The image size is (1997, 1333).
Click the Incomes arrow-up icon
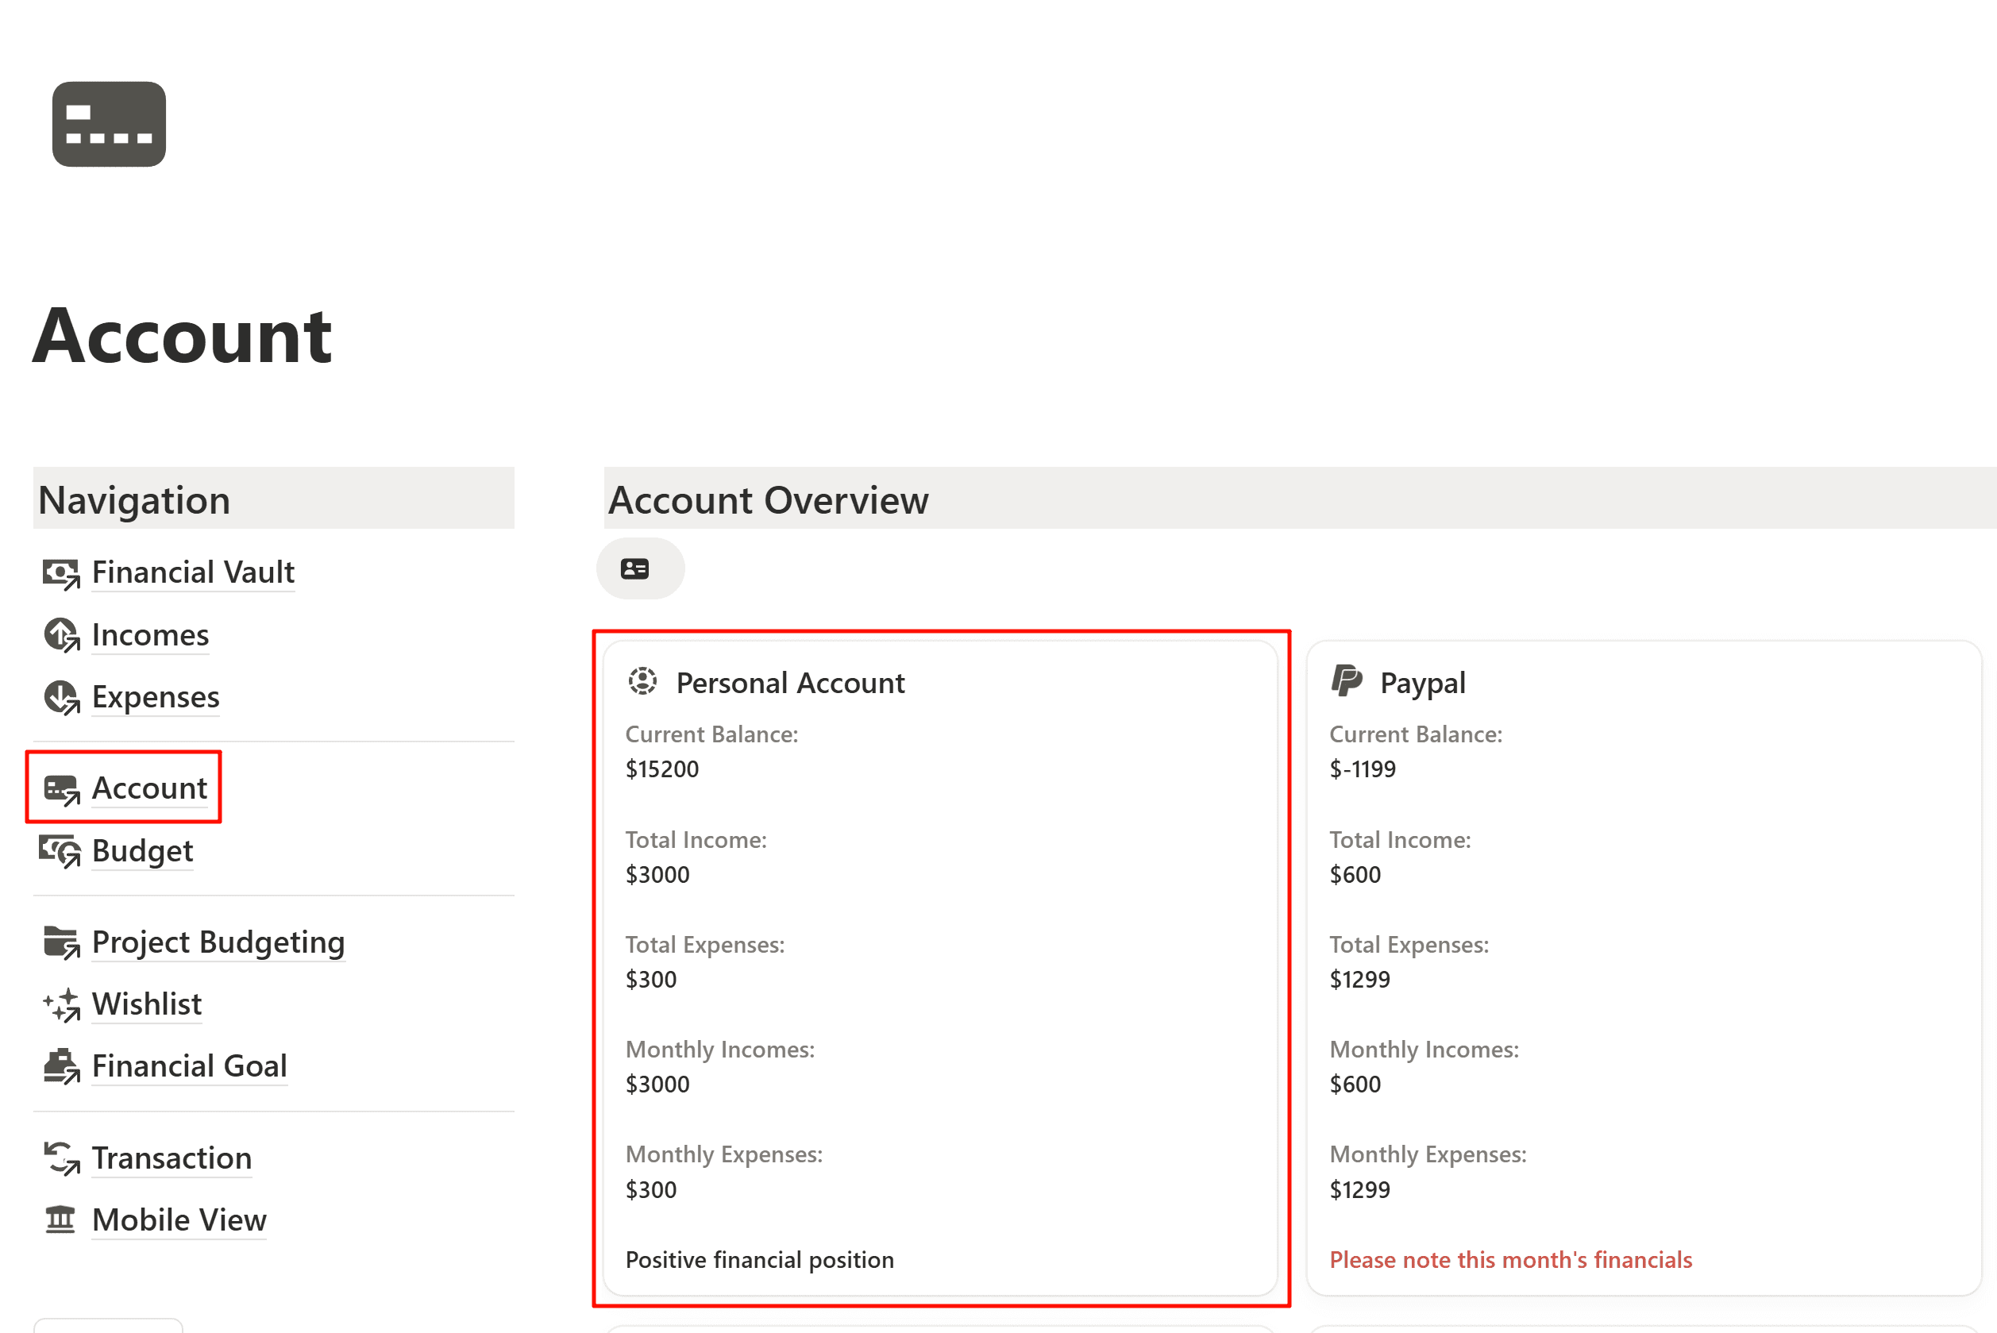[x=60, y=635]
